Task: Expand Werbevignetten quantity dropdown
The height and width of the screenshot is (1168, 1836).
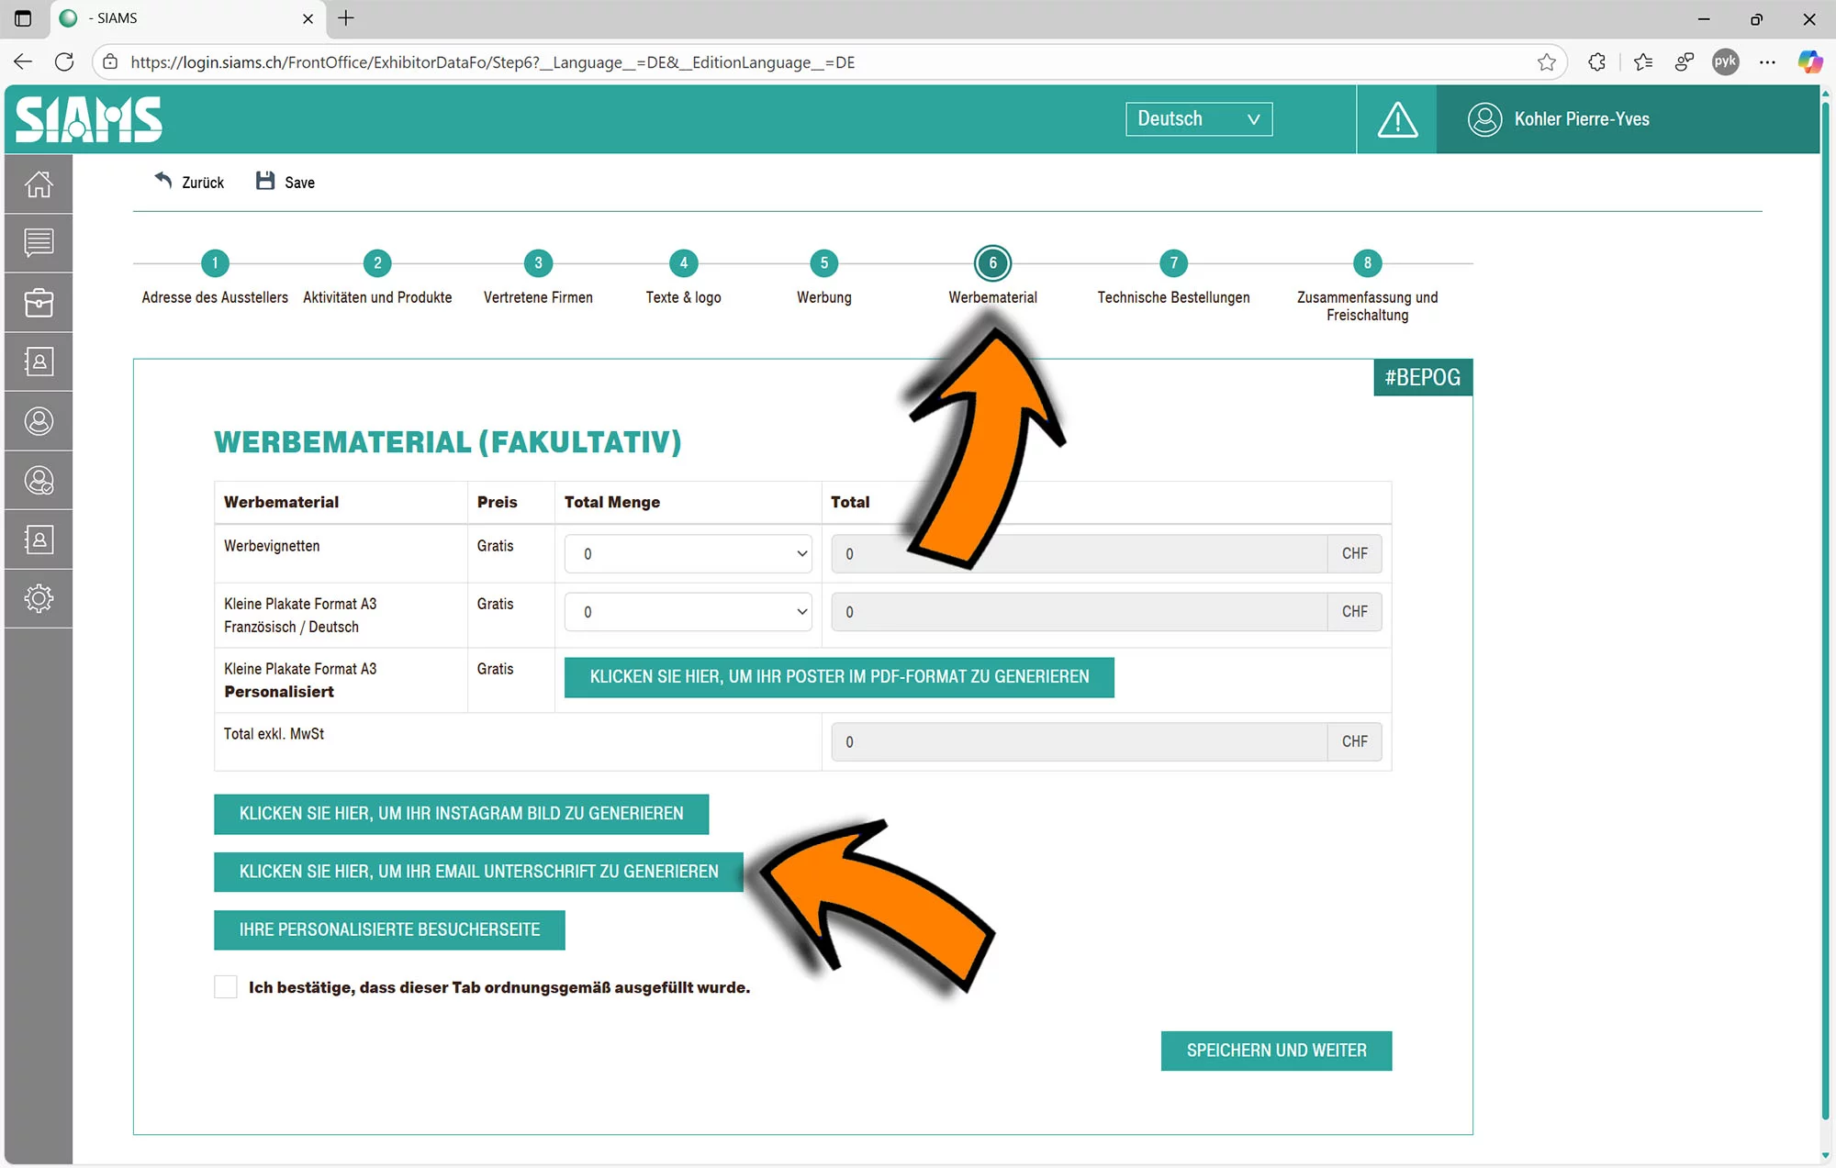Action: (x=688, y=554)
